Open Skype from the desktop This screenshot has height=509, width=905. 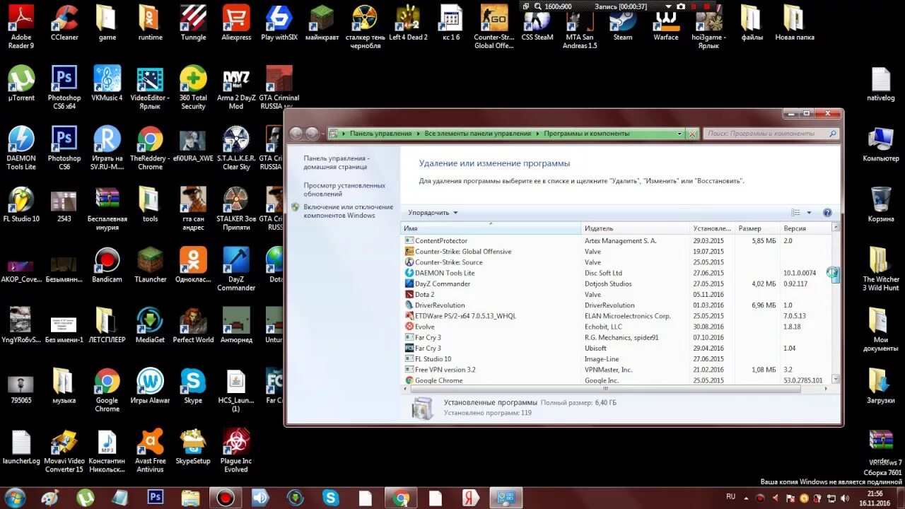click(193, 386)
